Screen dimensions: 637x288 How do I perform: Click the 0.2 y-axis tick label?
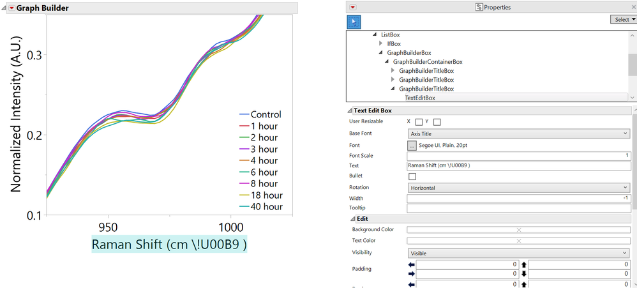click(34, 135)
